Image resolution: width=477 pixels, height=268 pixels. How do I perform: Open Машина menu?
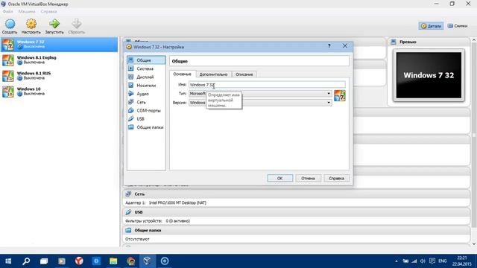pyautogui.click(x=27, y=12)
